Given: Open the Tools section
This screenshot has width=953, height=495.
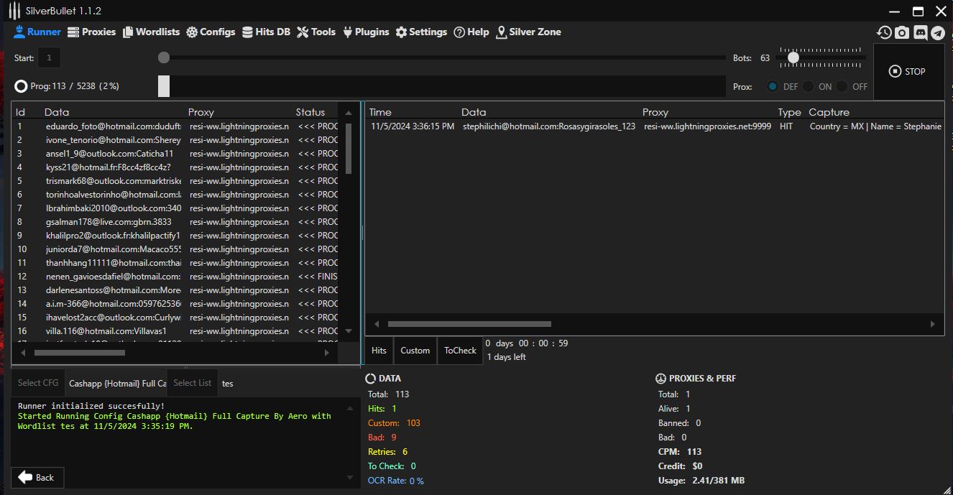Looking at the screenshot, I should [316, 32].
